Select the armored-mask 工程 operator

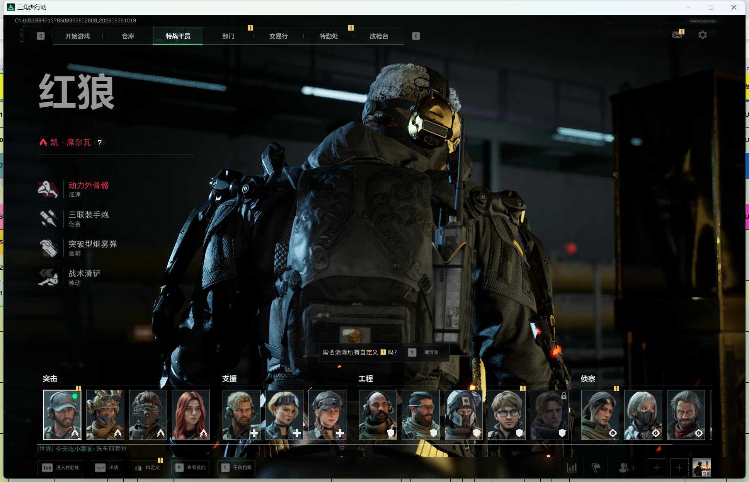(x=464, y=415)
